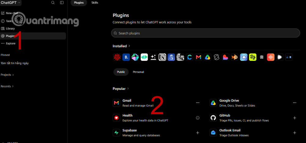Add the Outlook Email plugin with plus button
This screenshot has height=143, width=306.
pos(295,133)
